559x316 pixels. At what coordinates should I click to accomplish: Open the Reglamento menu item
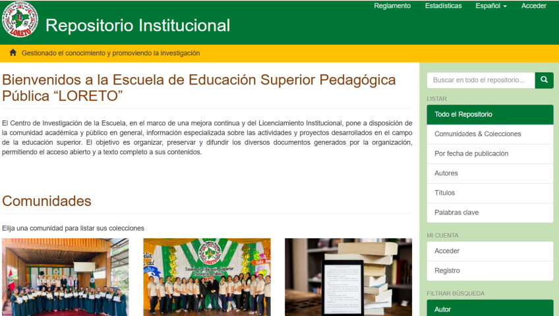pyautogui.click(x=392, y=6)
